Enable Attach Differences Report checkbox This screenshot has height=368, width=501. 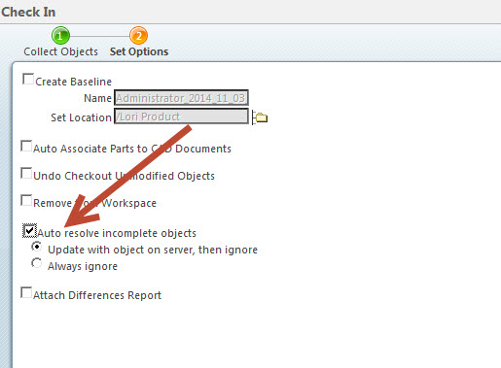click(26, 292)
